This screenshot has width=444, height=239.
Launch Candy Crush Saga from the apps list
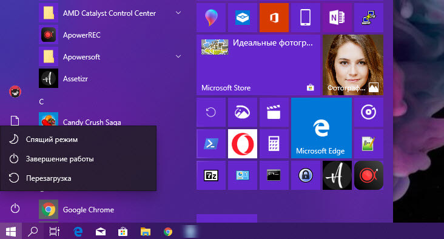pos(110,119)
